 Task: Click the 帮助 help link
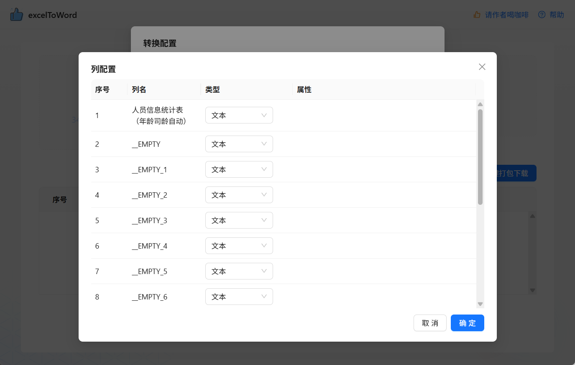point(556,15)
